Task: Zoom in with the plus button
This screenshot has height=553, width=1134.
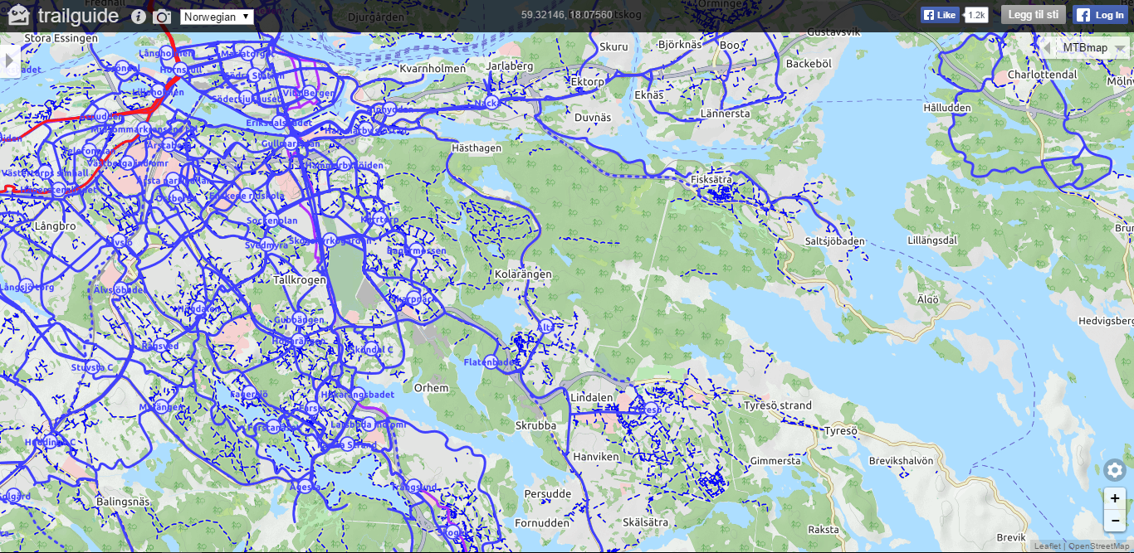Action: pyautogui.click(x=1115, y=498)
